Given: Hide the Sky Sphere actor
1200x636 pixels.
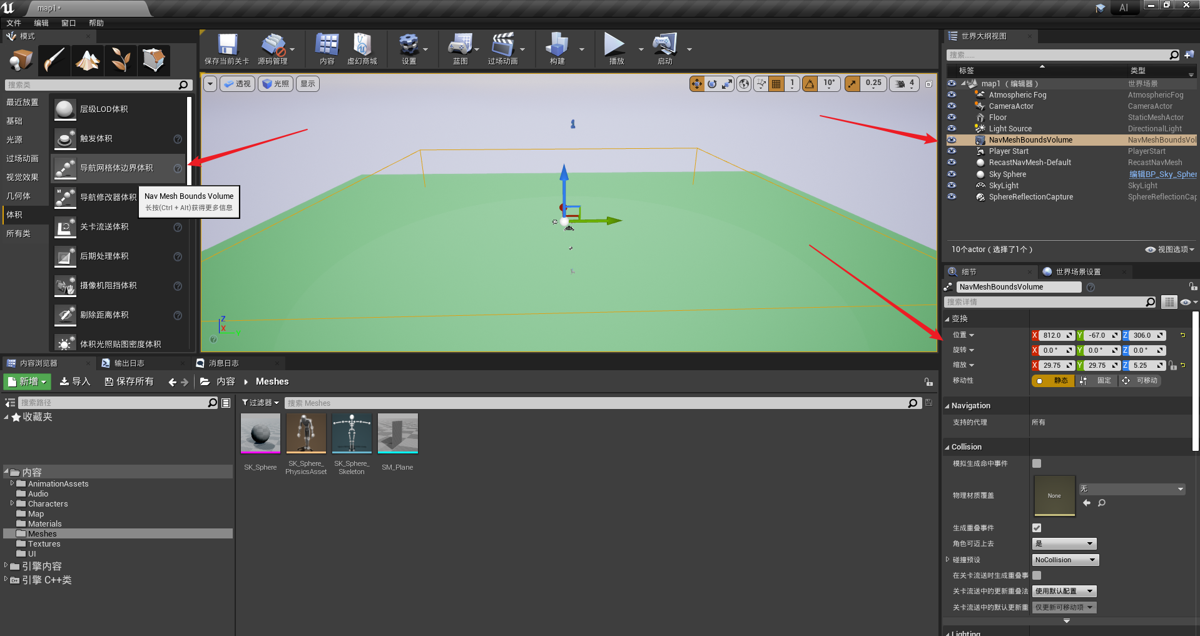Looking at the screenshot, I should (x=952, y=174).
